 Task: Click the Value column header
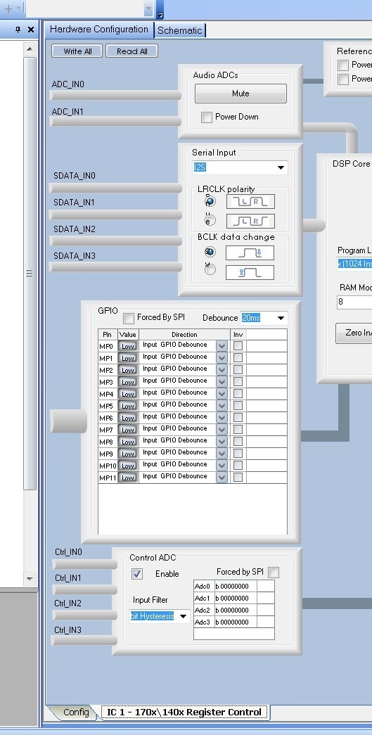coord(127,335)
